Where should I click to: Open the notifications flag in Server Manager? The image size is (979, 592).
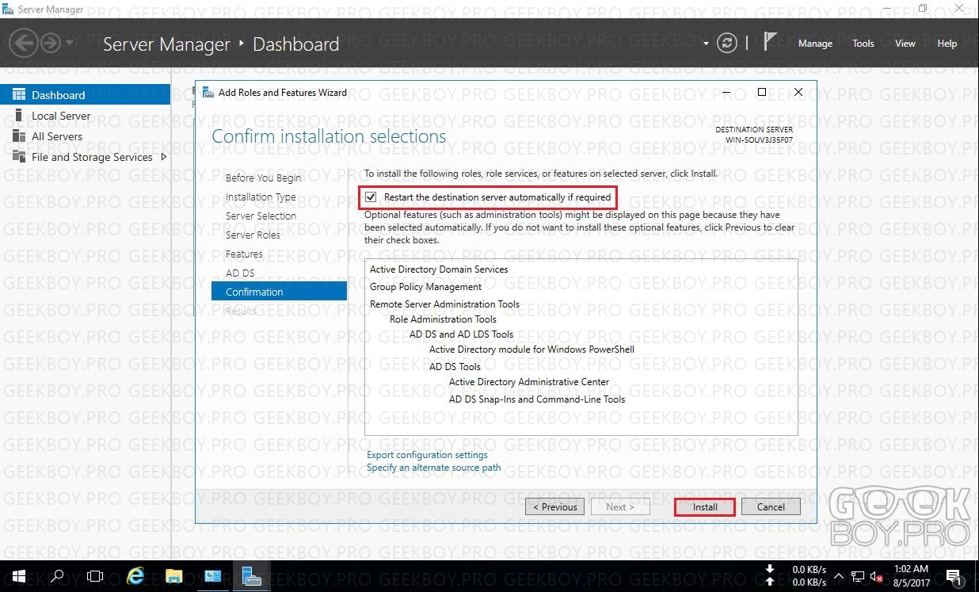[x=770, y=43]
